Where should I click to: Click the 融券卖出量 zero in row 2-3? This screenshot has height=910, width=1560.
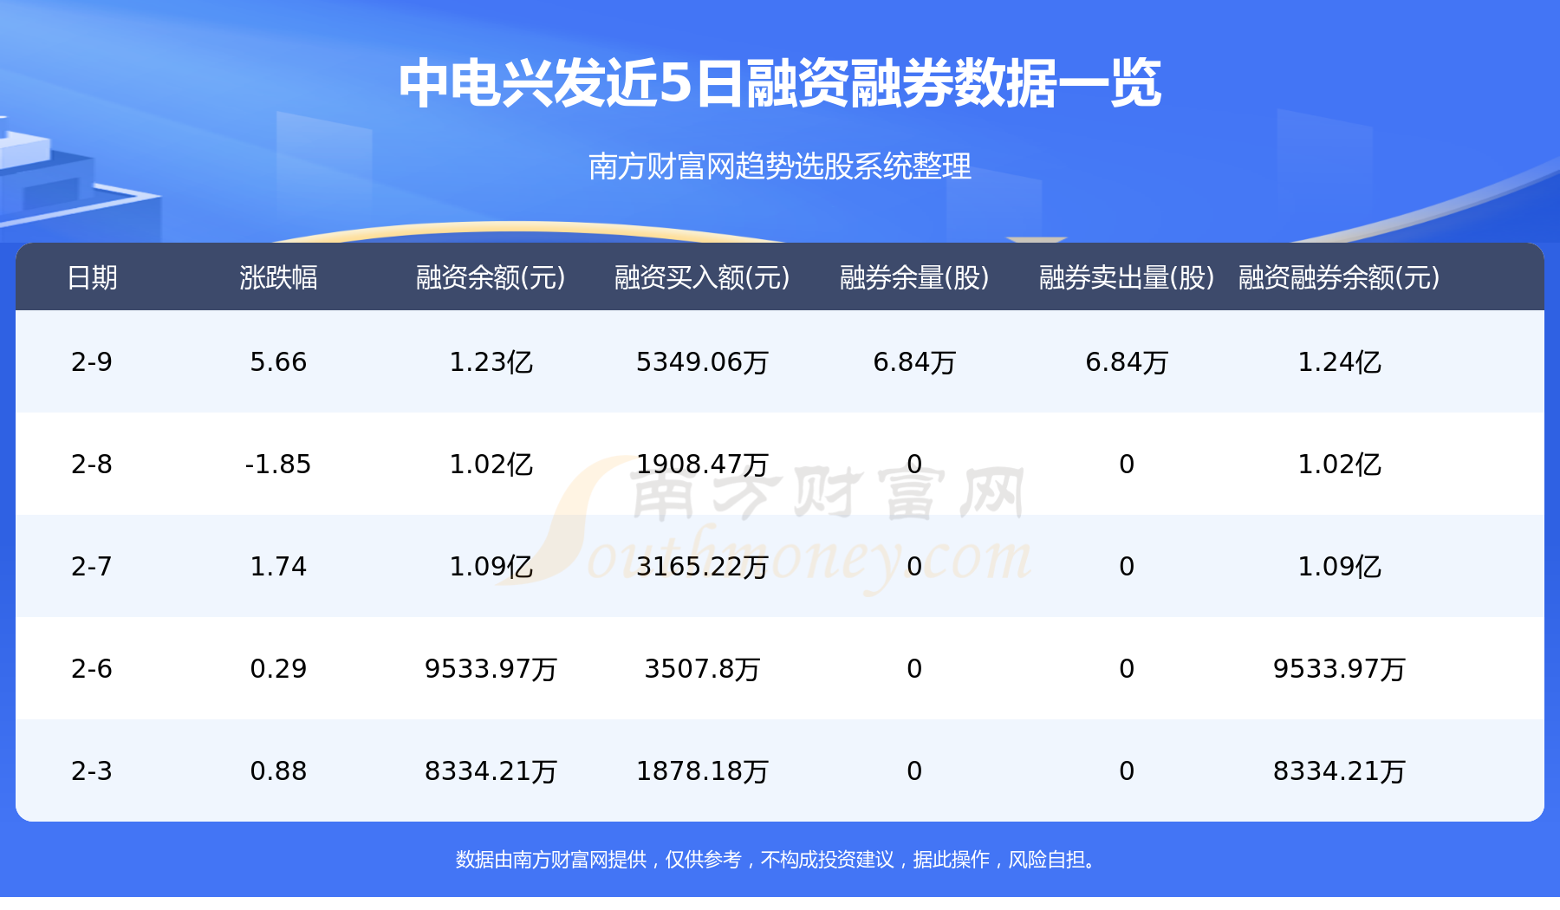click(x=1127, y=770)
